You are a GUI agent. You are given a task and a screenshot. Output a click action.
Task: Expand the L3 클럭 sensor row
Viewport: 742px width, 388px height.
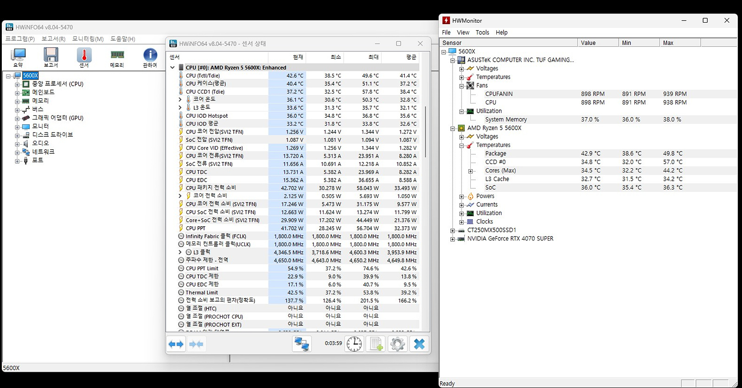(x=180, y=252)
